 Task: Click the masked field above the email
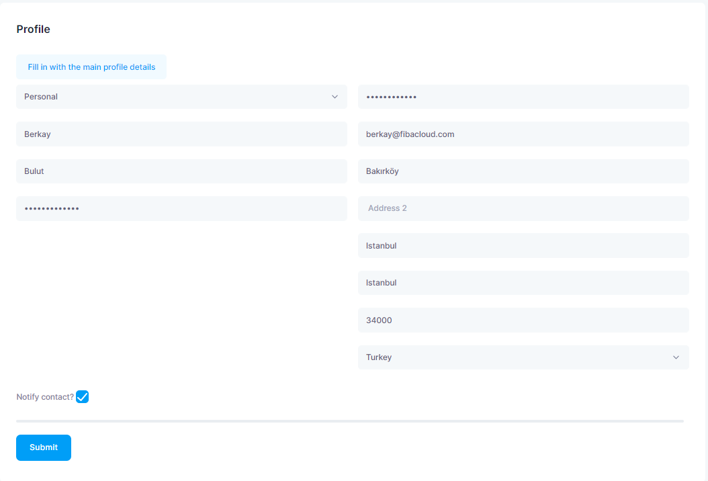pos(523,97)
